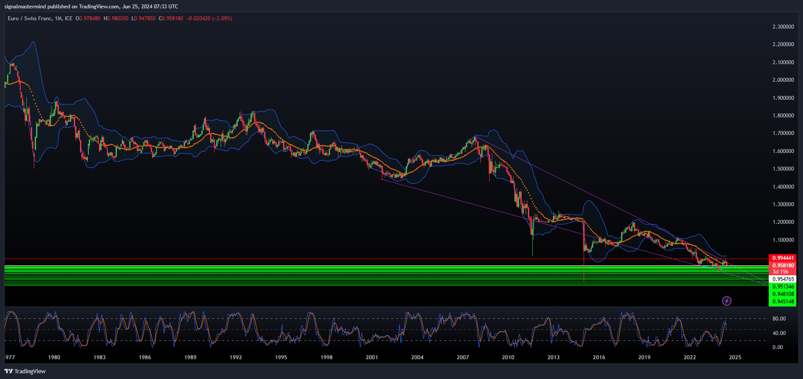Click the 1992 label on time axis
Image resolution: width=803 pixels, height=379 pixels.
tap(236, 357)
